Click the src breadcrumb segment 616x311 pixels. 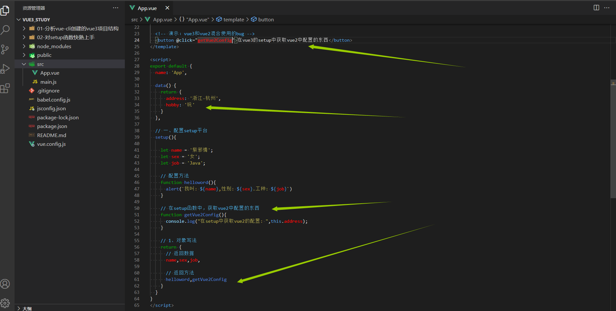tap(135, 20)
